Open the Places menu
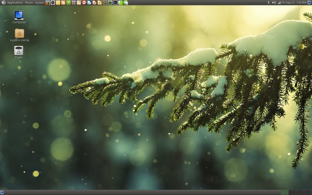 click(29, 3)
